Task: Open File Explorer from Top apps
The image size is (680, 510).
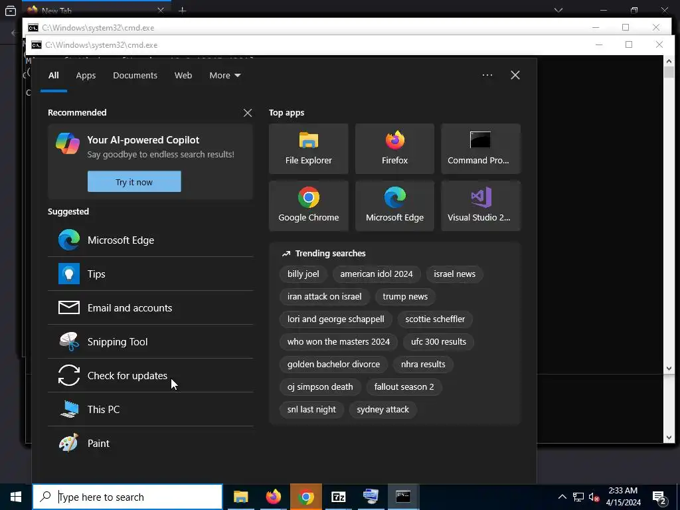Action: tap(308, 149)
